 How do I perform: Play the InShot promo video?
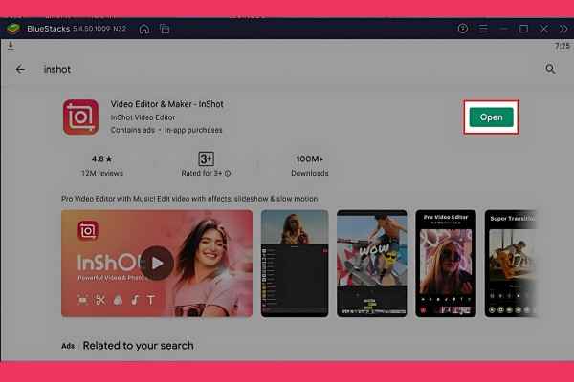click(158, 263)
